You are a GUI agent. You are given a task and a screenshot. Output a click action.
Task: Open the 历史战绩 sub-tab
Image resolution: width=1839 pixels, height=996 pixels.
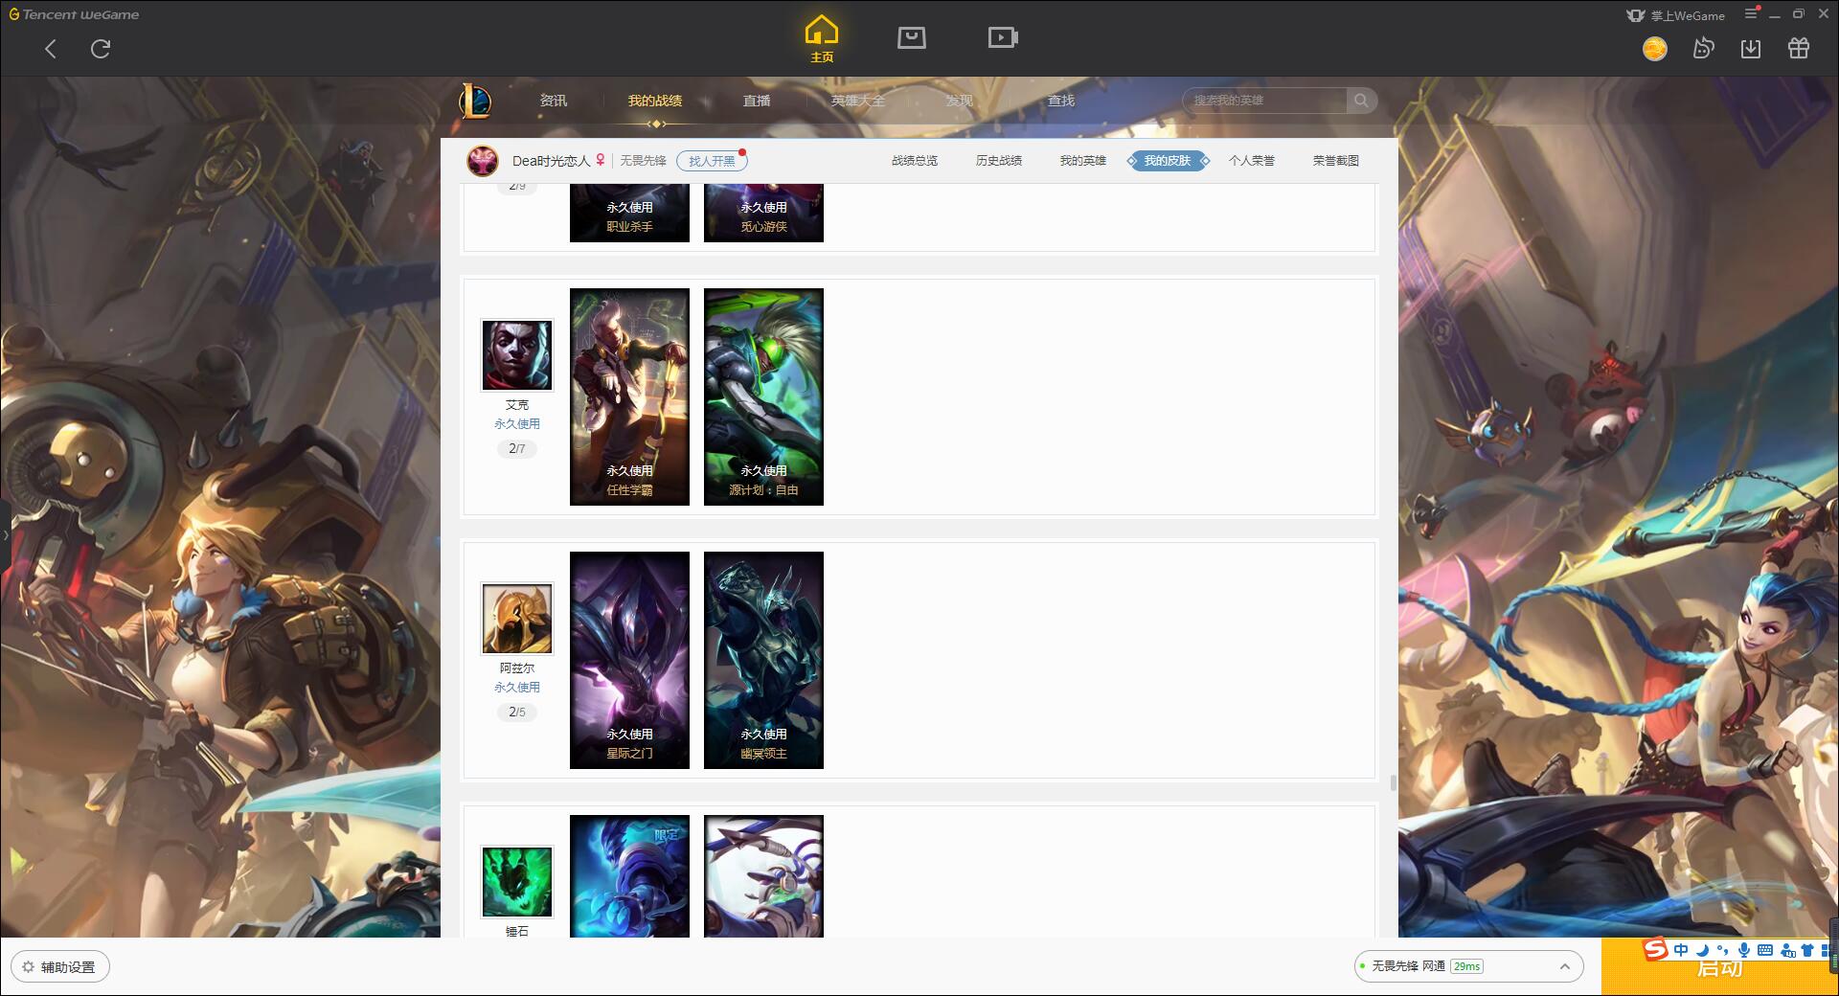[x=999, y=161]
